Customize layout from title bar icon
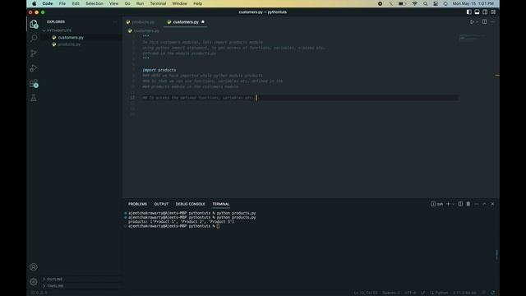 click(x=493, y=12)
